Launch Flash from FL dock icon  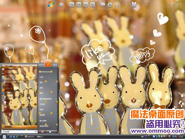point(92,5)
